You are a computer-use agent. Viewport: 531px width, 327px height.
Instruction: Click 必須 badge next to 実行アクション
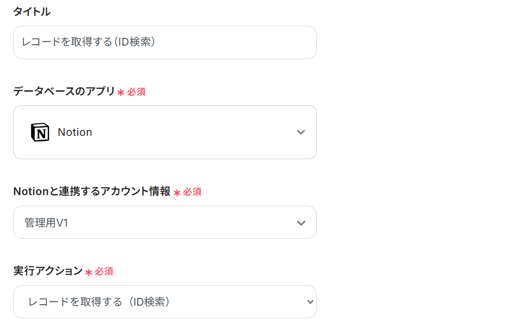104,272
